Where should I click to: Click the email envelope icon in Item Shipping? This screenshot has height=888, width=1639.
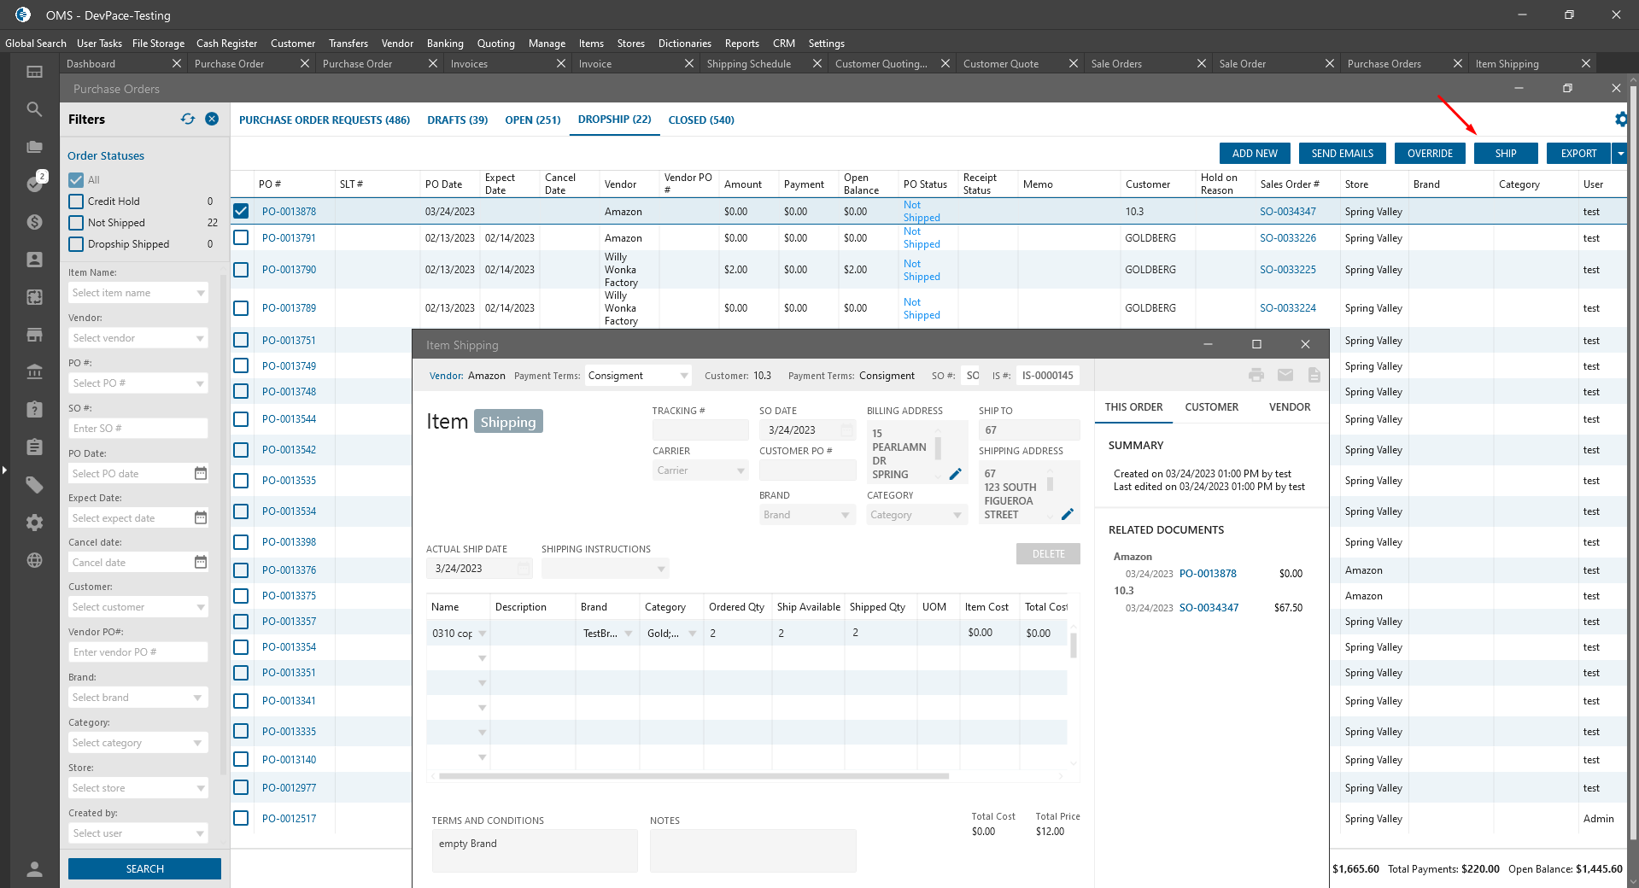click(1285, 375)
